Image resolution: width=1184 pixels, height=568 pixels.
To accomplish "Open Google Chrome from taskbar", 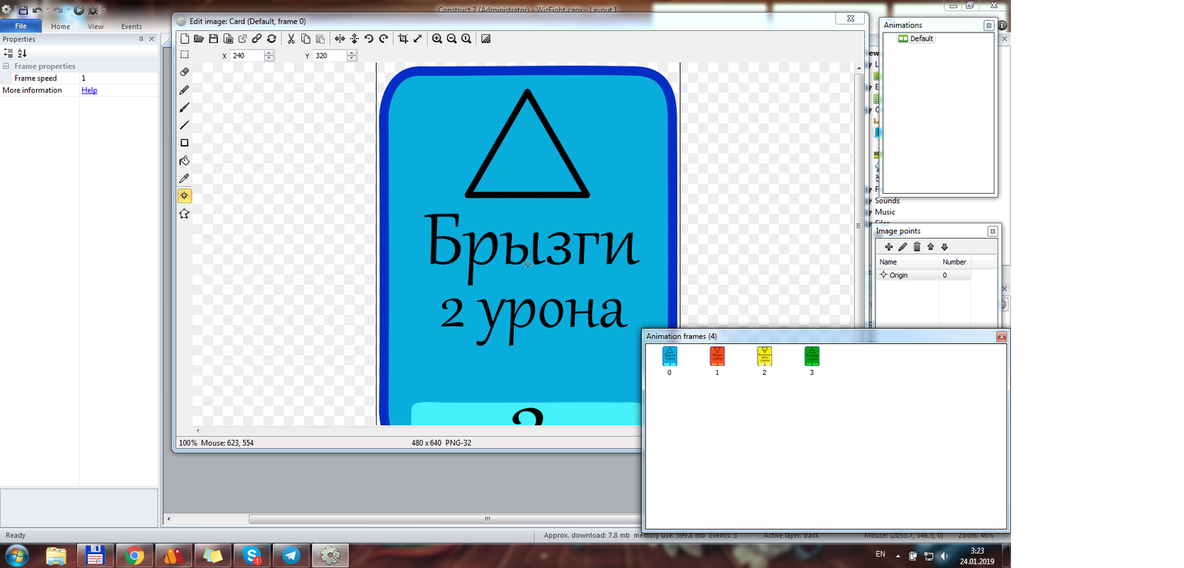I will (x=134, y=555).
